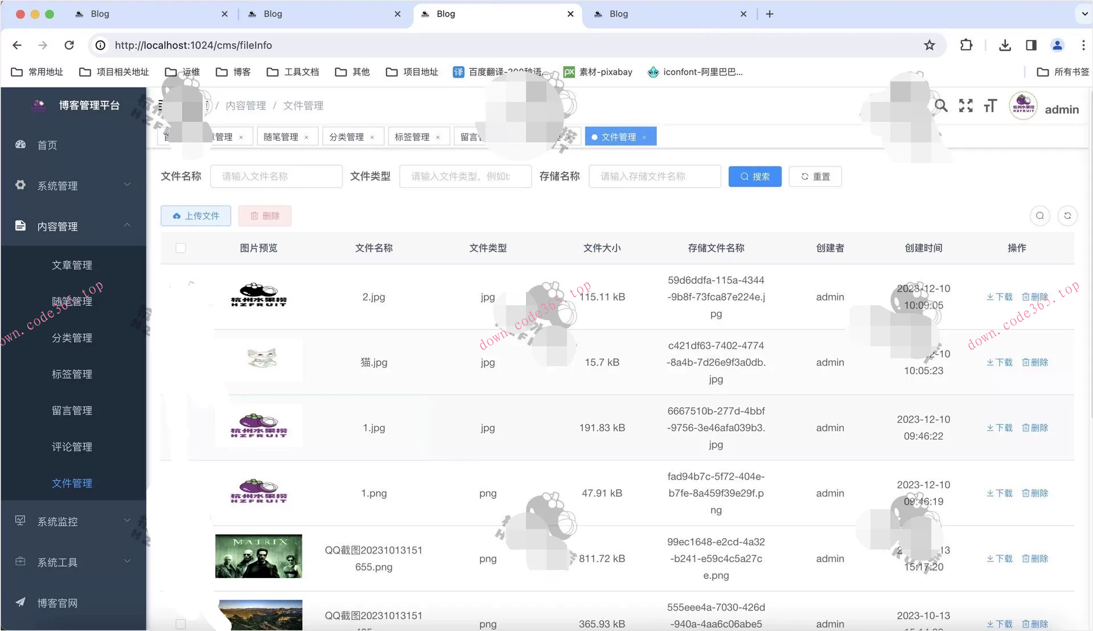Viewport: 1093px width, 631px height.
Task: Open global search with the magnifier icon
Action: pos(940,105)
